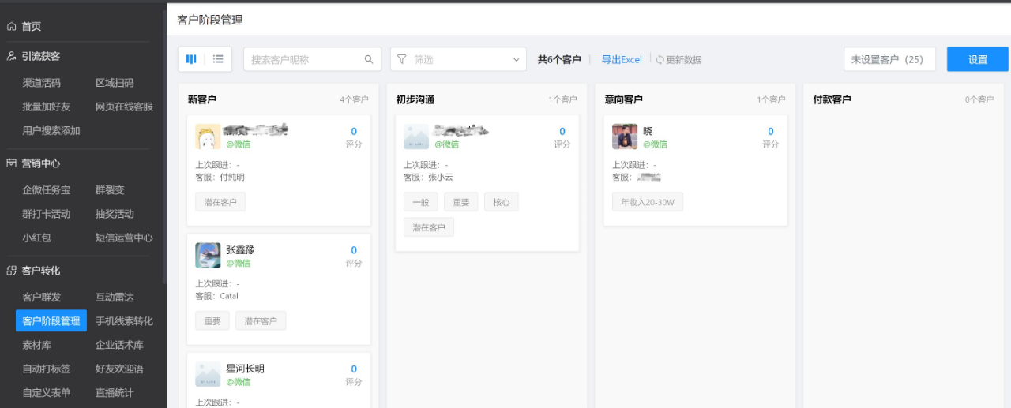
Task: Open the 星河长明 customer avatar
Action: tap(208, 374)
